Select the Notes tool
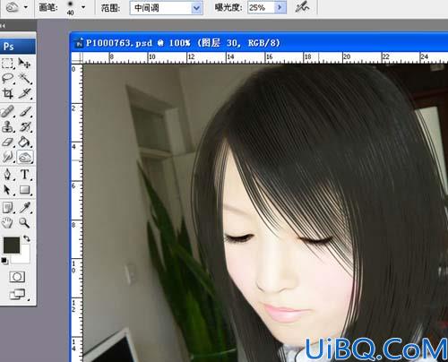448x362 pixels. (x=8, y=208)
